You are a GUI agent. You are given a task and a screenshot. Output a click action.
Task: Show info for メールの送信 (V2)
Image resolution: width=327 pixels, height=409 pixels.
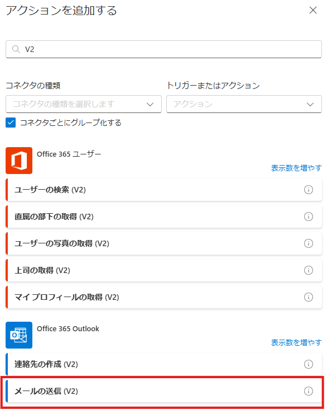point(309,391)
